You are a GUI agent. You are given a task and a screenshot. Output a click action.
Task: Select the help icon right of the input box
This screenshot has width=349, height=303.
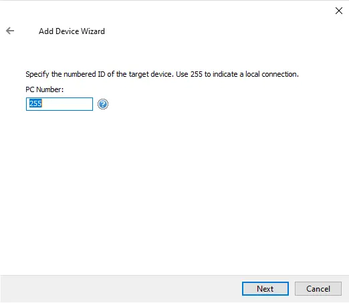(103, 104)
